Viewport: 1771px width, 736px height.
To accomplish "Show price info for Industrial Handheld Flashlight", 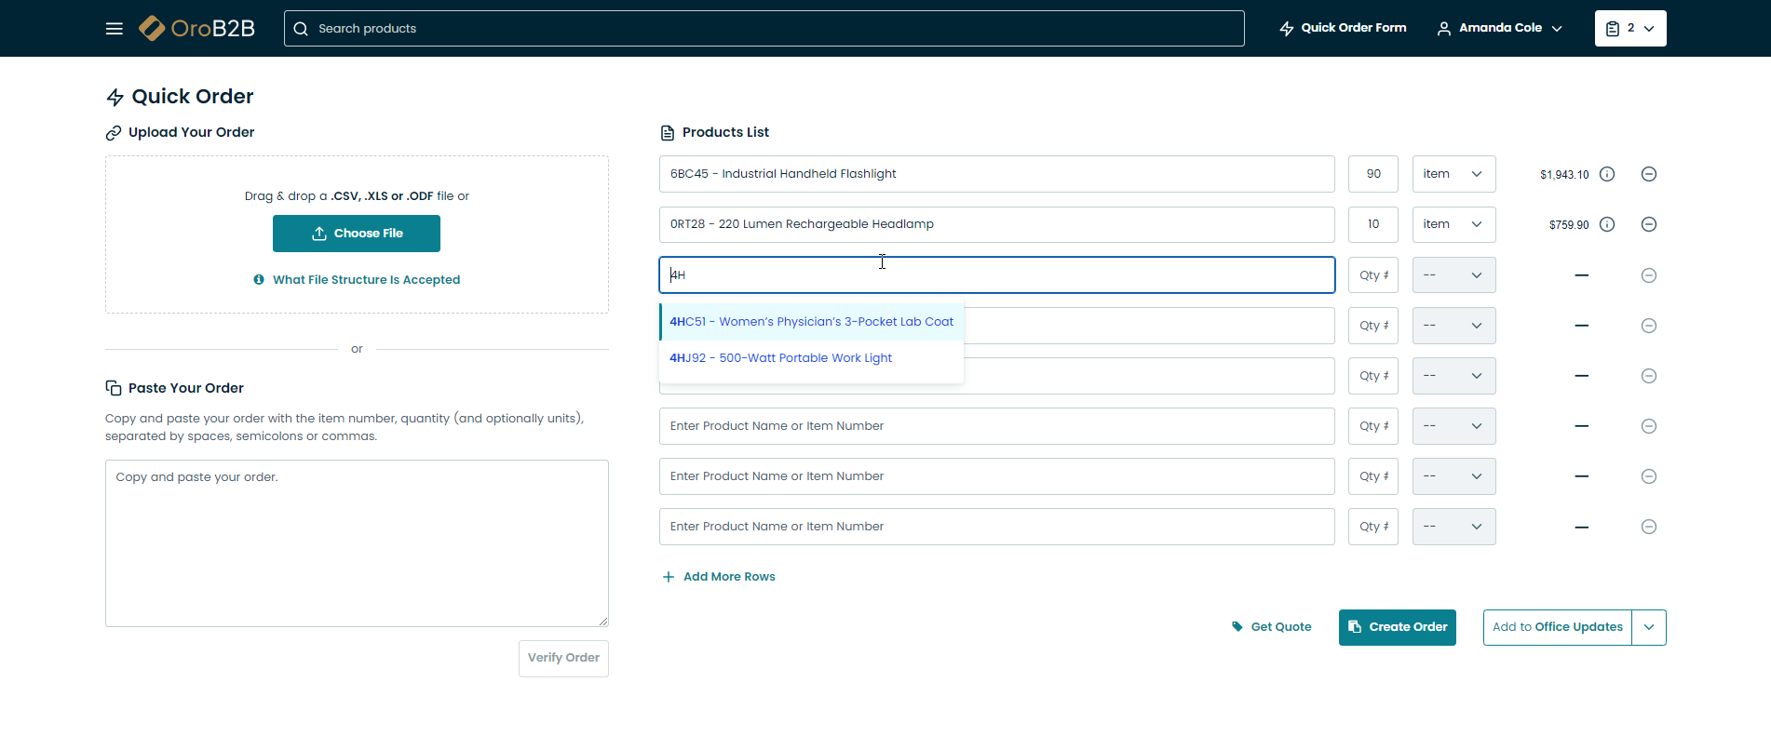I will [1607, 174].
